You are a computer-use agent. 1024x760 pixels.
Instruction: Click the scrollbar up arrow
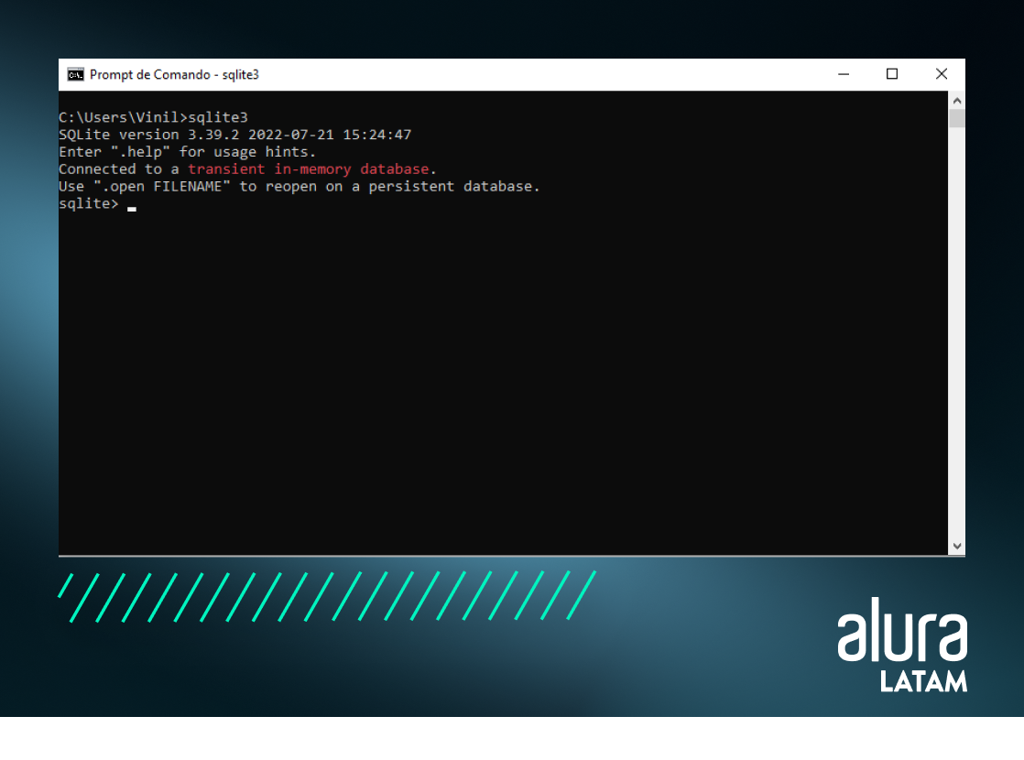(x=957, y=100)
